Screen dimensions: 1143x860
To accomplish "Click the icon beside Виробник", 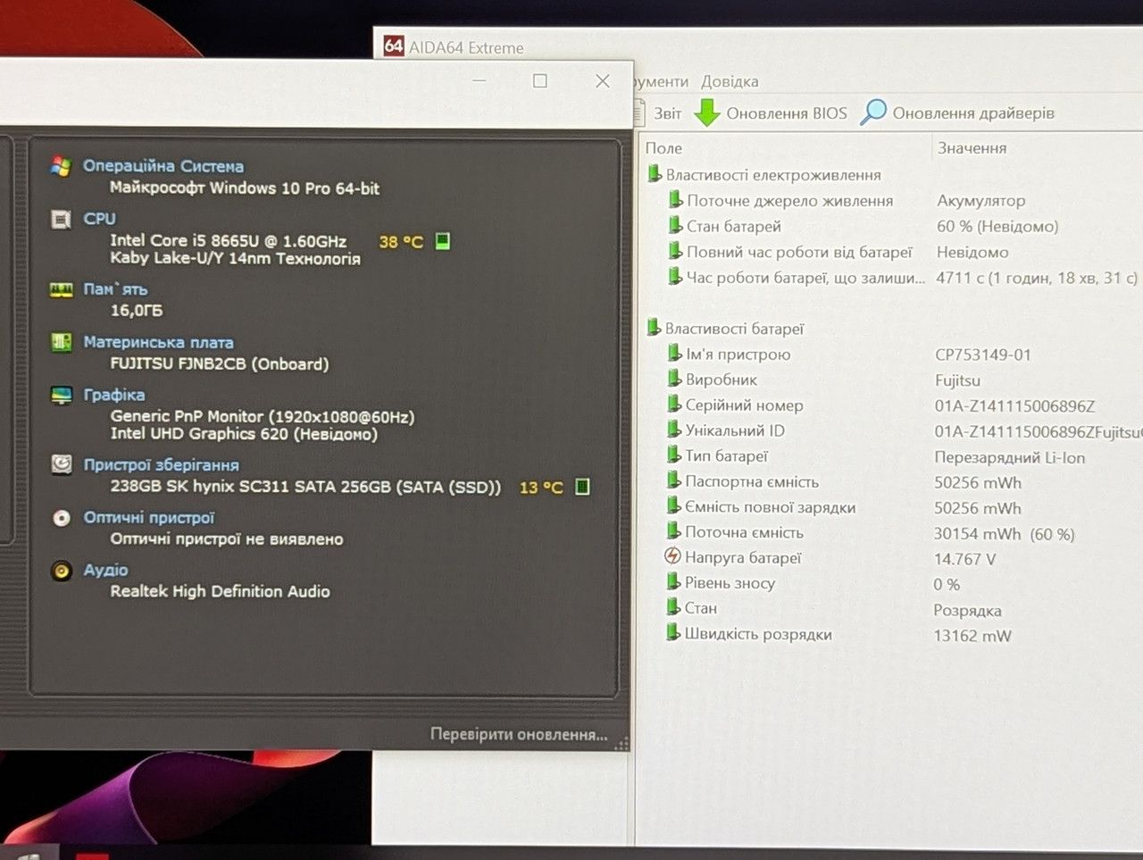I will 675,380.
